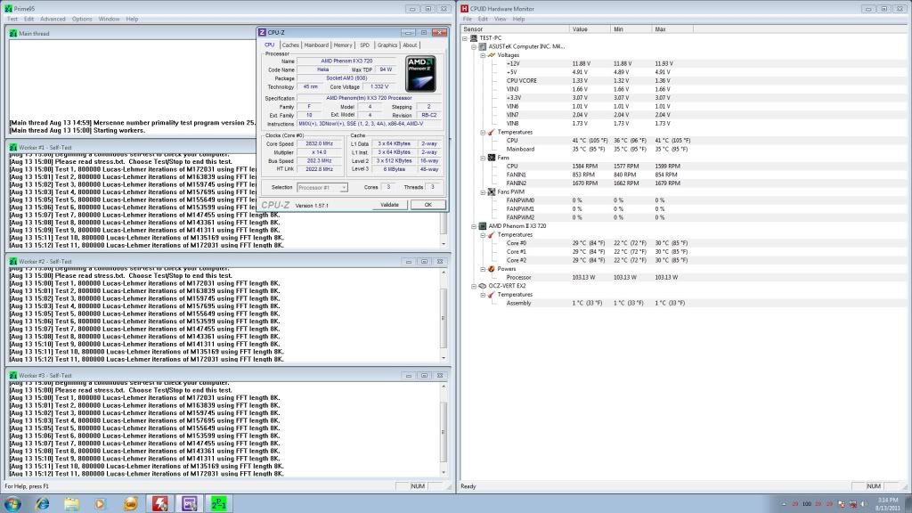The width and height of the screenshot is (912, 513).
Task: Open the Test menu in Prime95
Action: [x=12, y=20]
